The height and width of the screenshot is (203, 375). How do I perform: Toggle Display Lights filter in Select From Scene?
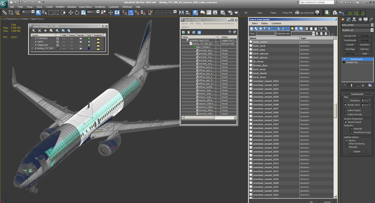click(x=261, y=29)
